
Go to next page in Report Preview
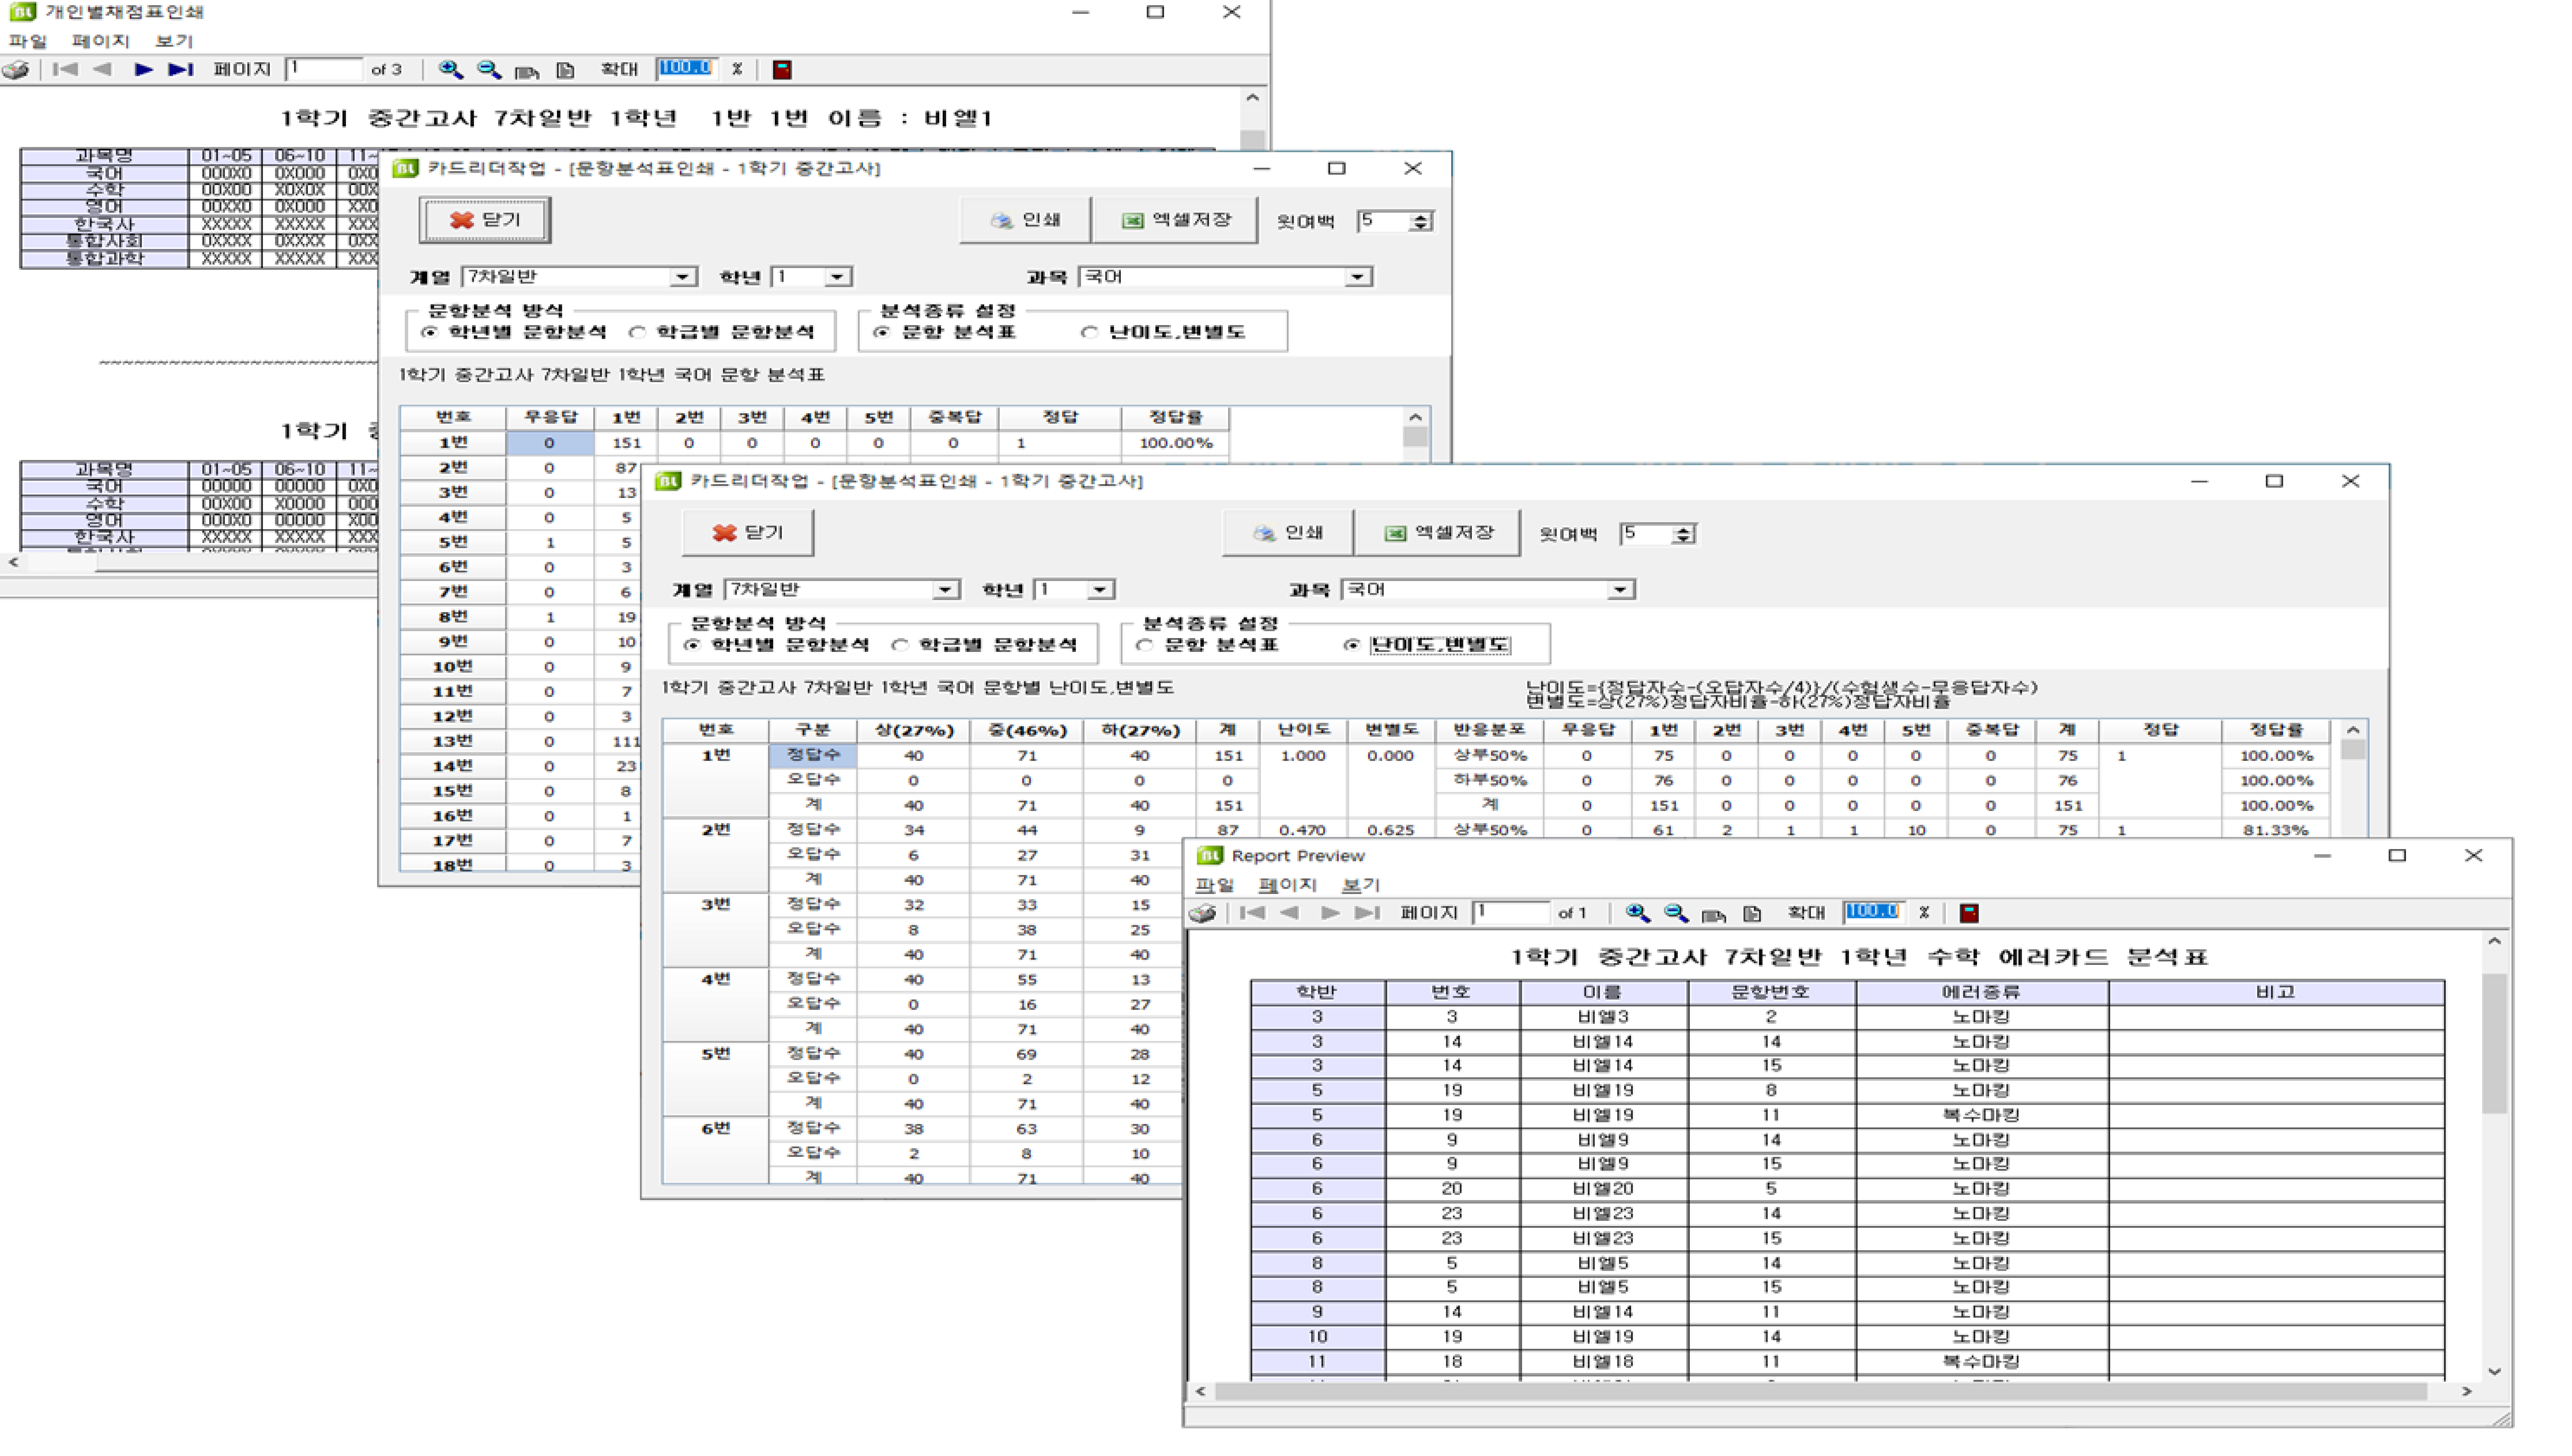click(1330, 913)
